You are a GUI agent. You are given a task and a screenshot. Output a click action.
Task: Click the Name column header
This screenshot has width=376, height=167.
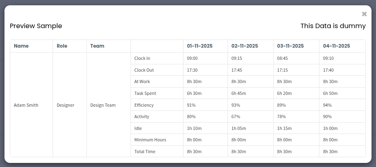tap(21, 46)
